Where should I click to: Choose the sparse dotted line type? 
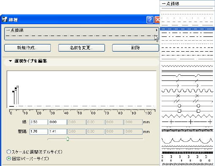pyautogui.click(x=187, y=18)
